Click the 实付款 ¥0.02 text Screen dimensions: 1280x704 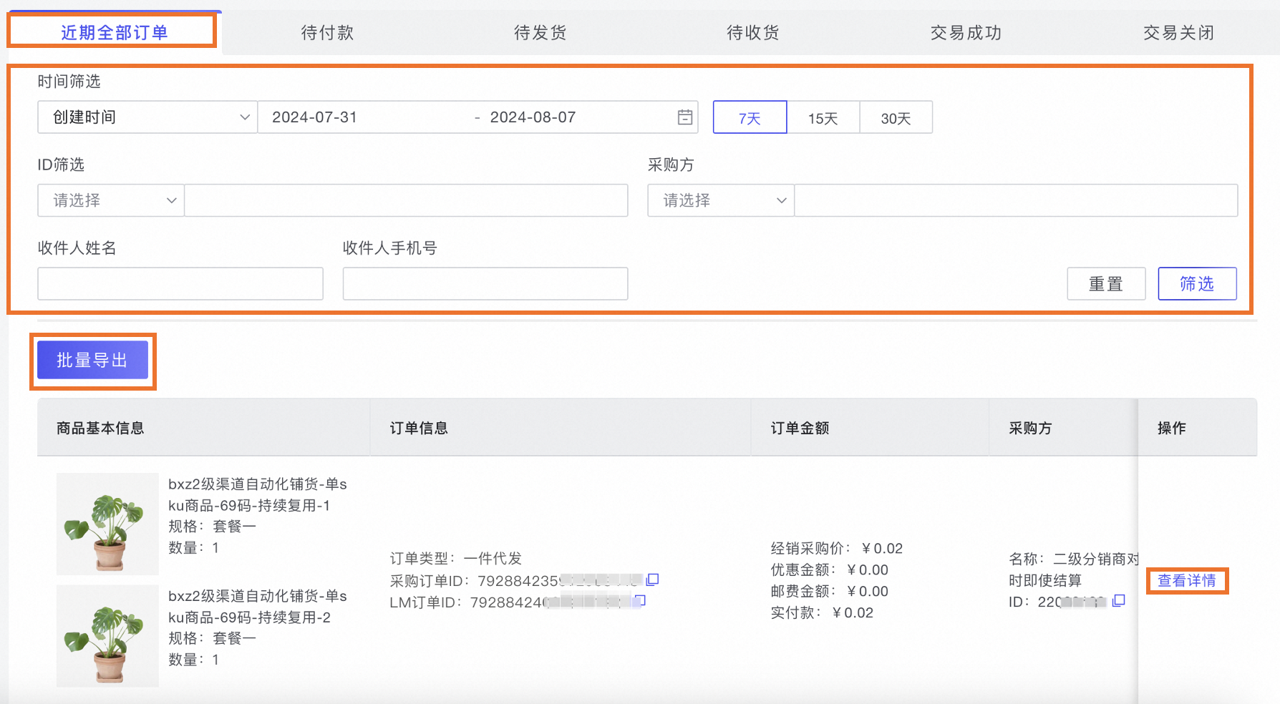point(822,613)
